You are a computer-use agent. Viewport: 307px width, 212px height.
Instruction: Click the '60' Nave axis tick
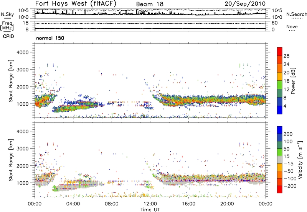coord(274,23)
